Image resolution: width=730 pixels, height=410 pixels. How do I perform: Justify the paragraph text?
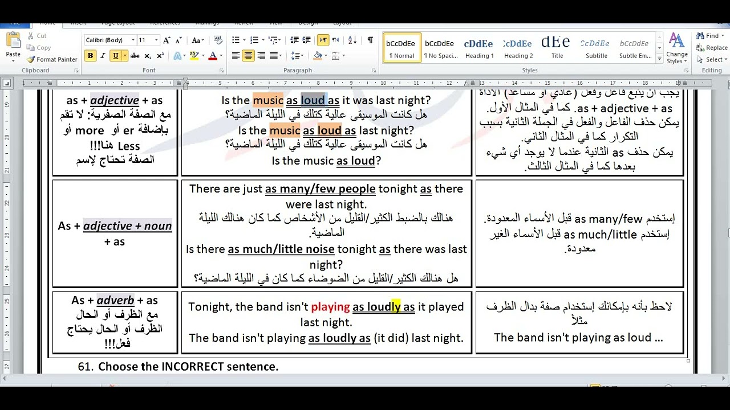pyautogui.click(x=274, y=56)
